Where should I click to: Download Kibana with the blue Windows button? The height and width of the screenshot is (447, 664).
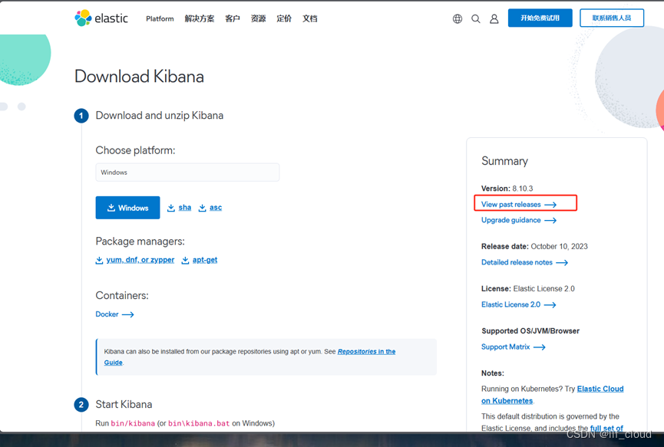(127, 208)
